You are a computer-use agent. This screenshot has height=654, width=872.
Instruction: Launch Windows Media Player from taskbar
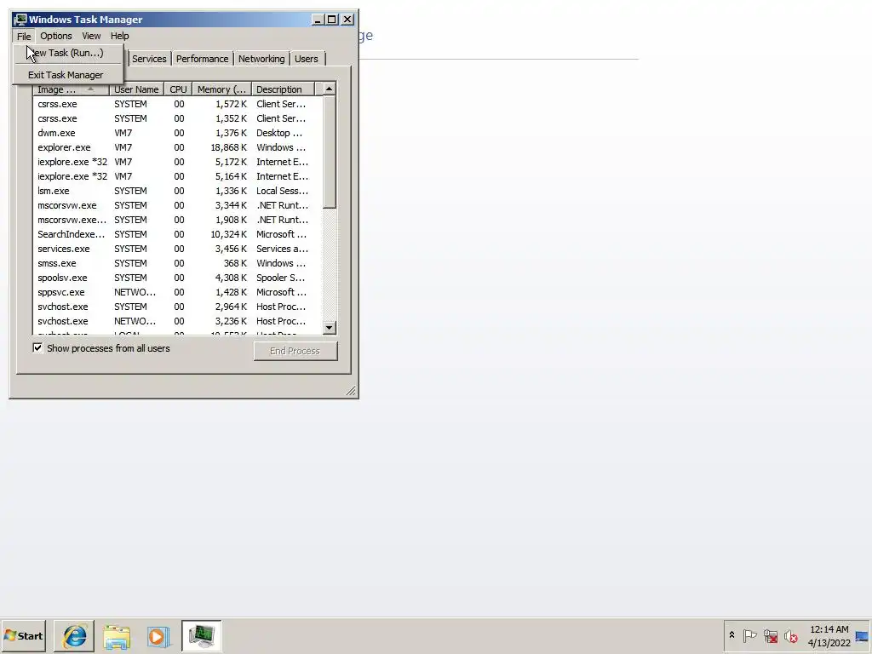point(158,636)
